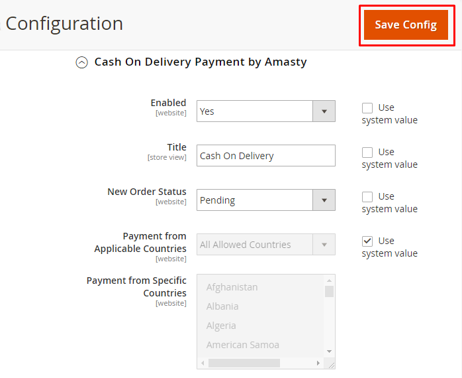This screenshot has width=462, height=378.
Task: Collapse the Cash On Delivery Payment section
Action: pyautogui.click(x=81, y=62)
